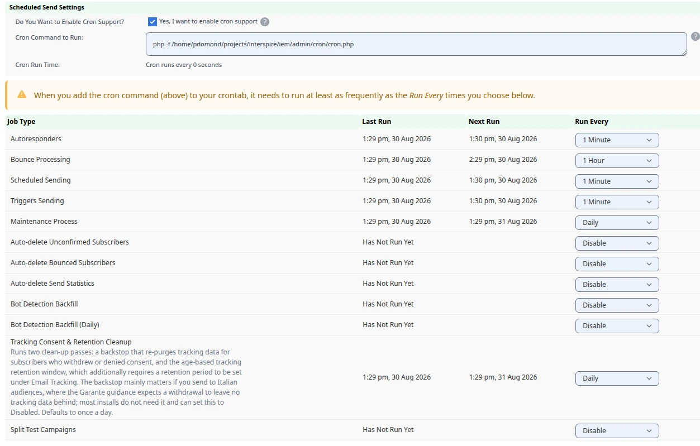Select the Bot Detection Backfill (Daily) job name
This screenshot has height=446, width=700.
[55, 325]
